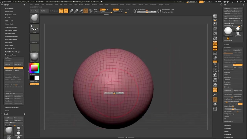Open the Texture Off selector
247x139 pixels.
[x=34, y=48]
